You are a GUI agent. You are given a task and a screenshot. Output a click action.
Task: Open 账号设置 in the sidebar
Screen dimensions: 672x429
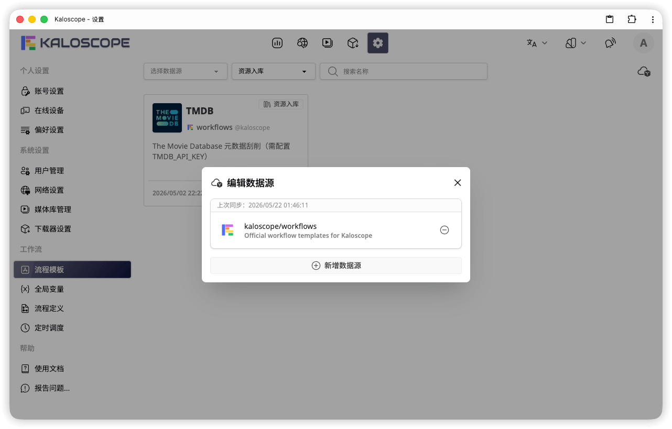[x=72, y=91]
